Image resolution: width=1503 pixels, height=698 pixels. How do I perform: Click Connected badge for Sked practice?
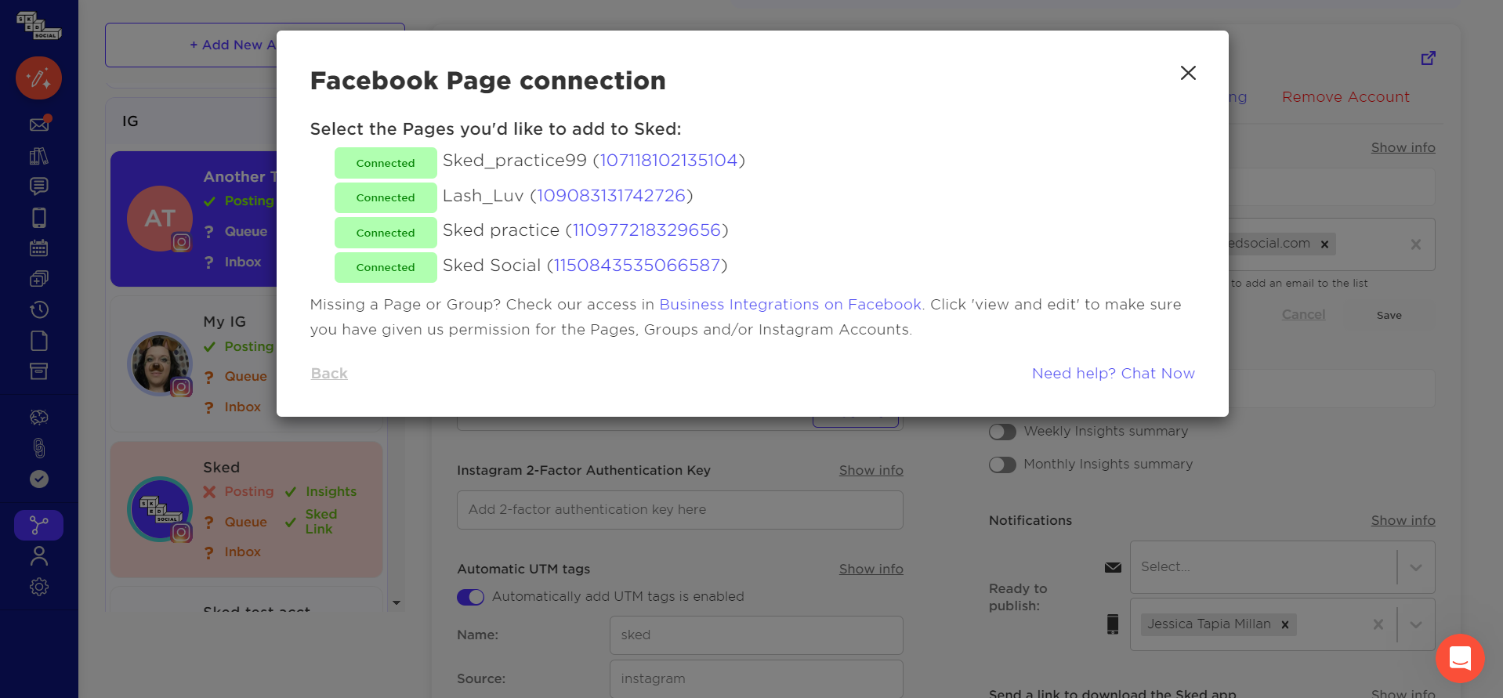tap(386, 233)
